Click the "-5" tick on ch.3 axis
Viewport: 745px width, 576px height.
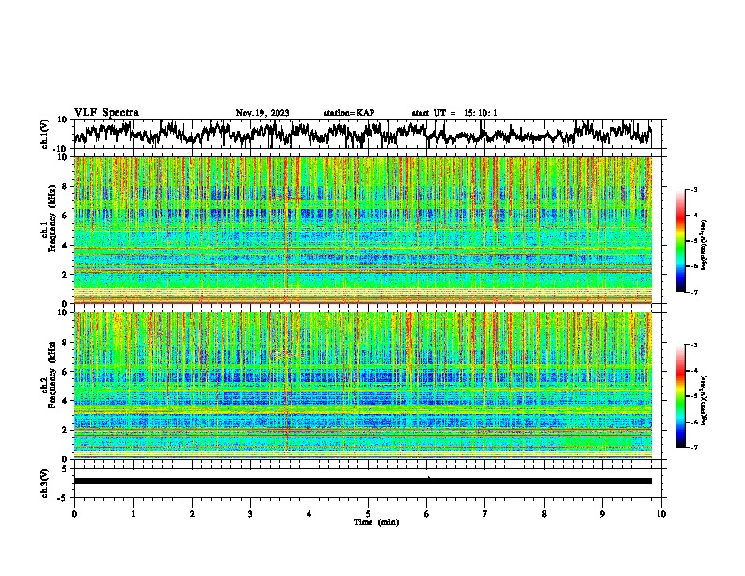[63, 498]
